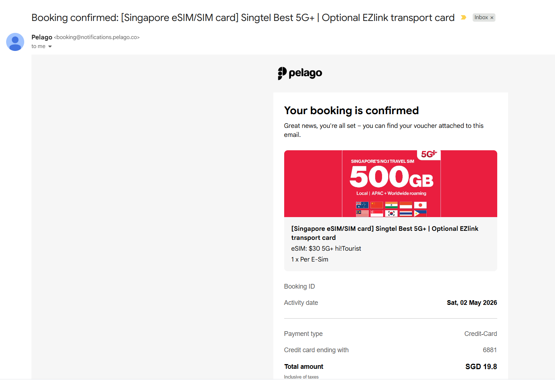Click the email subject line heading
The width and height of the screenshot is (555, 380).
coord(243,18)
